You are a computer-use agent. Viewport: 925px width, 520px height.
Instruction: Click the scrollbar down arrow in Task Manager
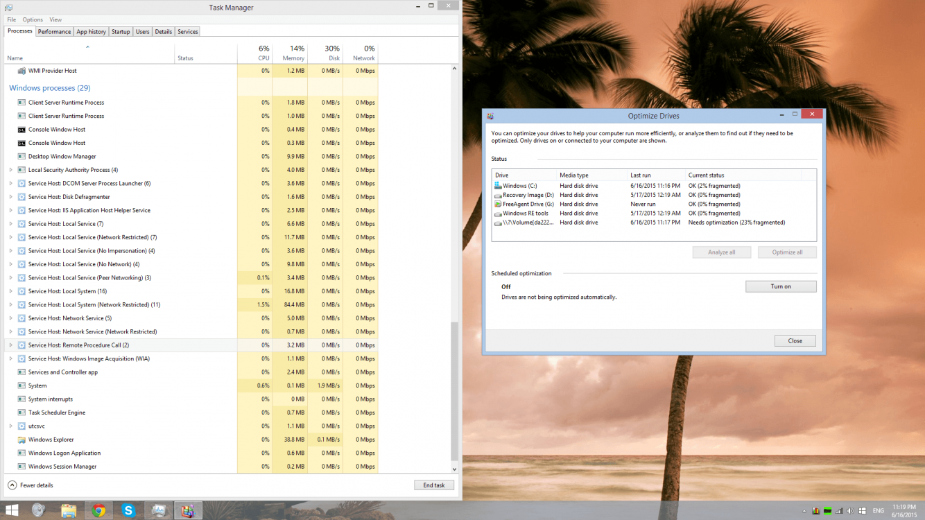tap(455, 469)
